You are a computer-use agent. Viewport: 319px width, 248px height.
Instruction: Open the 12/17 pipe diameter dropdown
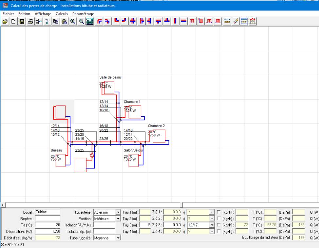(212, 225)
